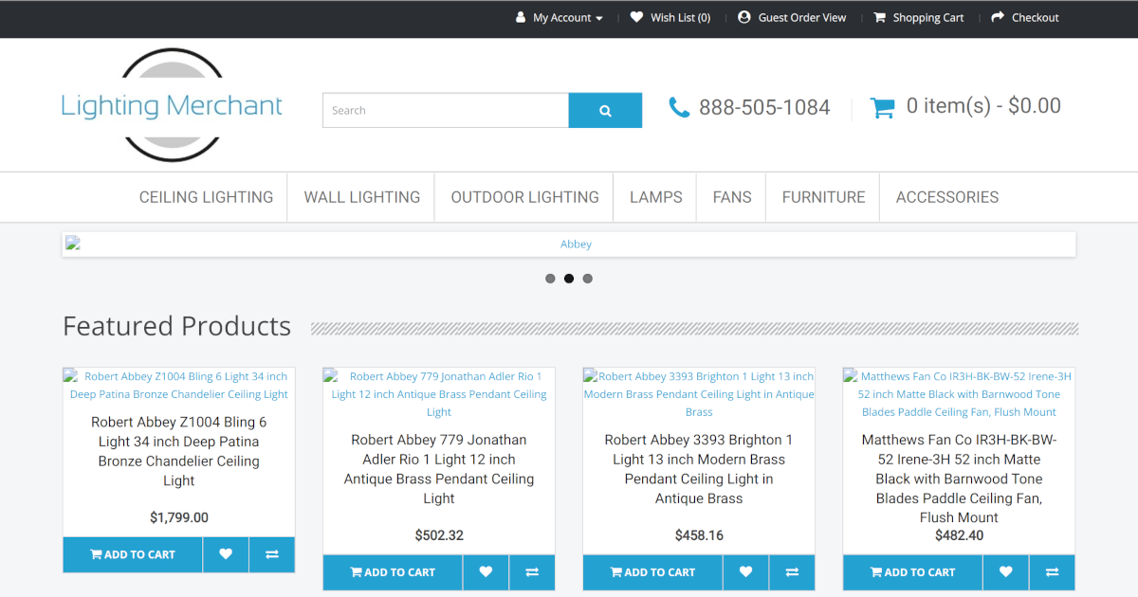Screen dimensions: 1138x597
Task: Add Jonathan Adler Rio pendant to wish list
Action: (486, 572)
